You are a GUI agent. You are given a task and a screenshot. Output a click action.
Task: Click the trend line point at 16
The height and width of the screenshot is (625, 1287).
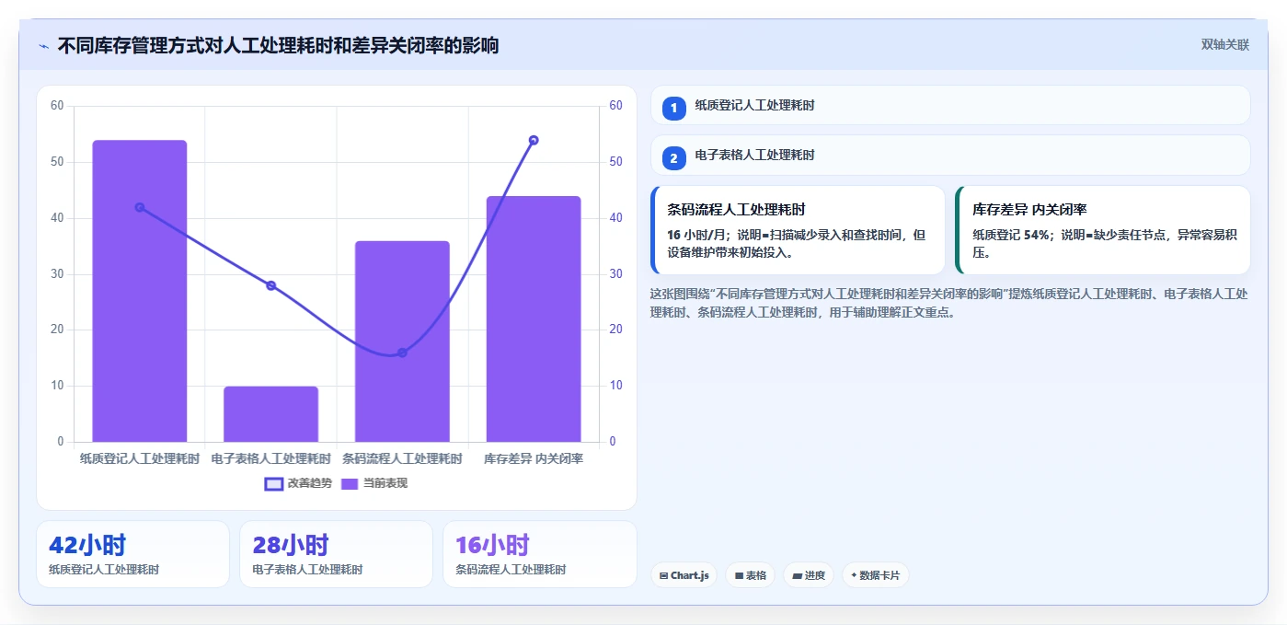pyautogui.click(x=402, y=353)
